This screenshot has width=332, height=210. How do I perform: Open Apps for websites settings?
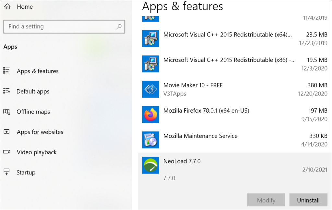[x=40, y=132]
